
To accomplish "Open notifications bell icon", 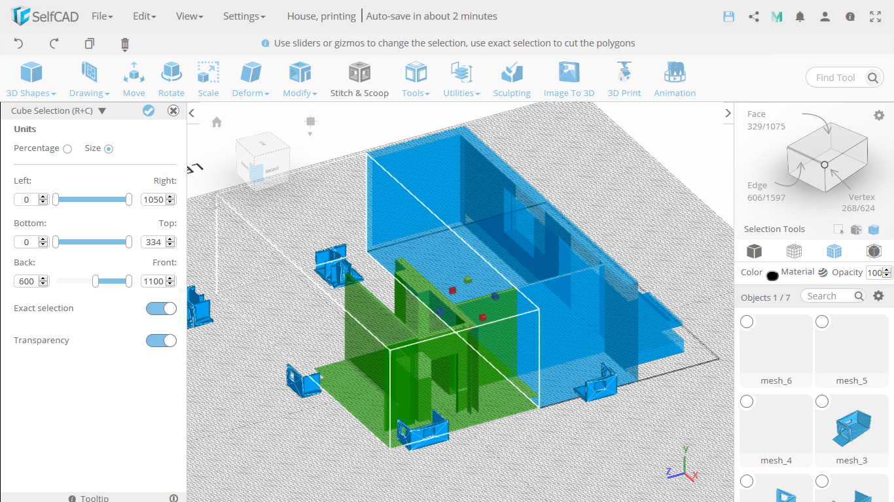I will (x=800, y=16).
